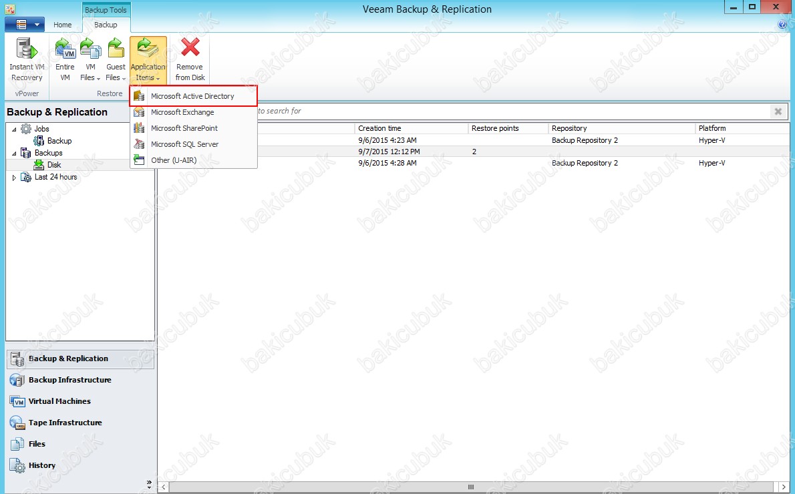The width and height of the screenshot is (795, 494).
Task: Click the horizontal scrollbar left arrow
Action: tap(163, 487)
